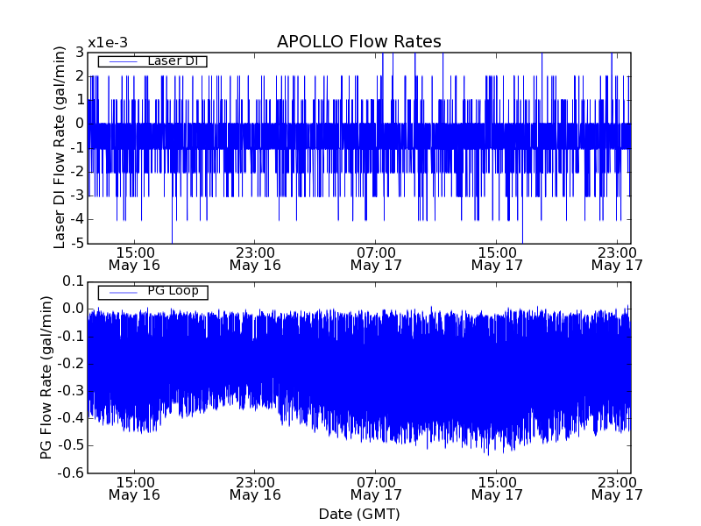Image resolution: width=701 pixels, height=526 pixels.
Task: Click the x1e-3 scale multiplier above top plot
Action: [108, 44]
